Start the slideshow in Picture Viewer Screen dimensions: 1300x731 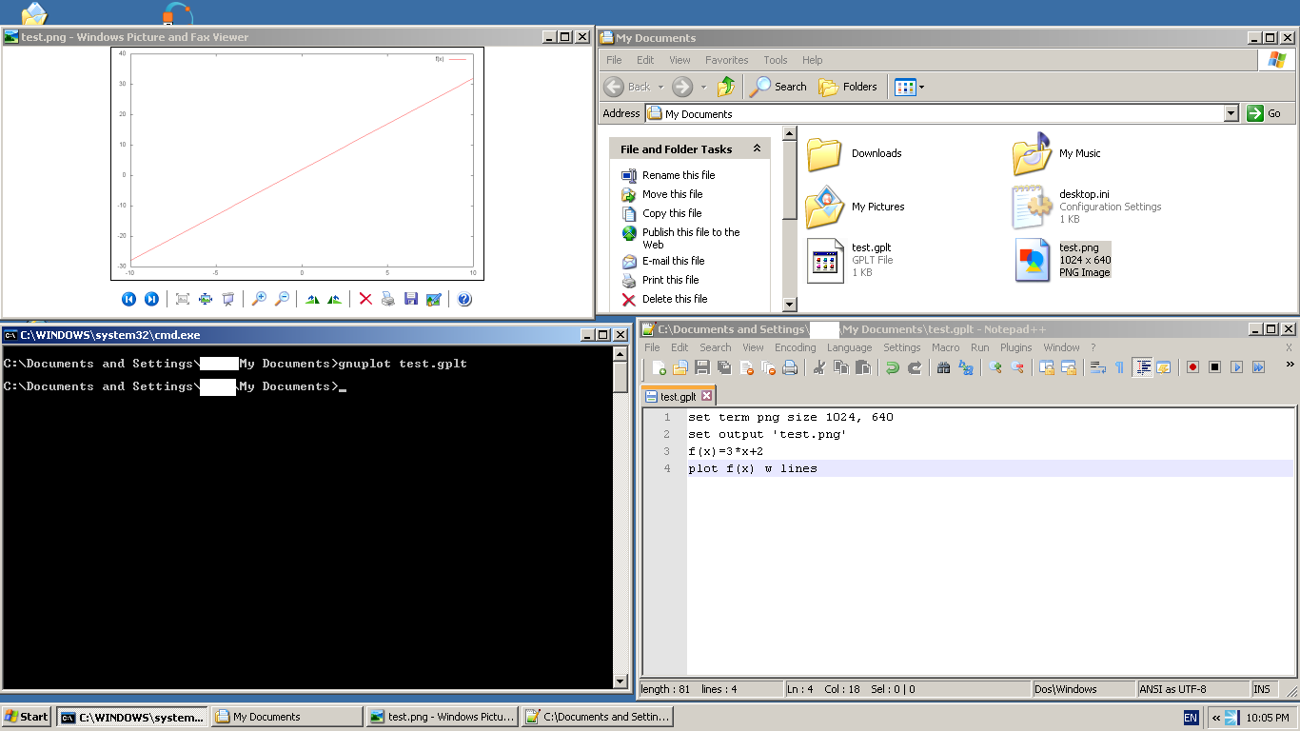pos(227,298)
